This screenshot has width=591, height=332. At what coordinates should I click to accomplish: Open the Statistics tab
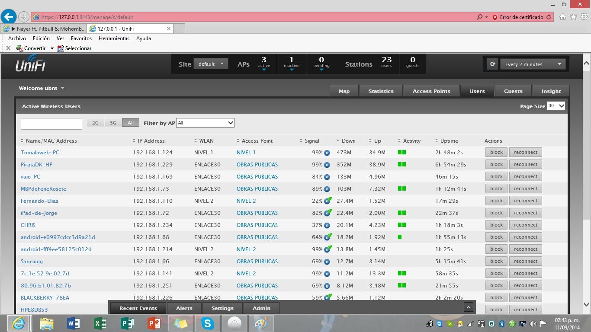click(381, 91)
